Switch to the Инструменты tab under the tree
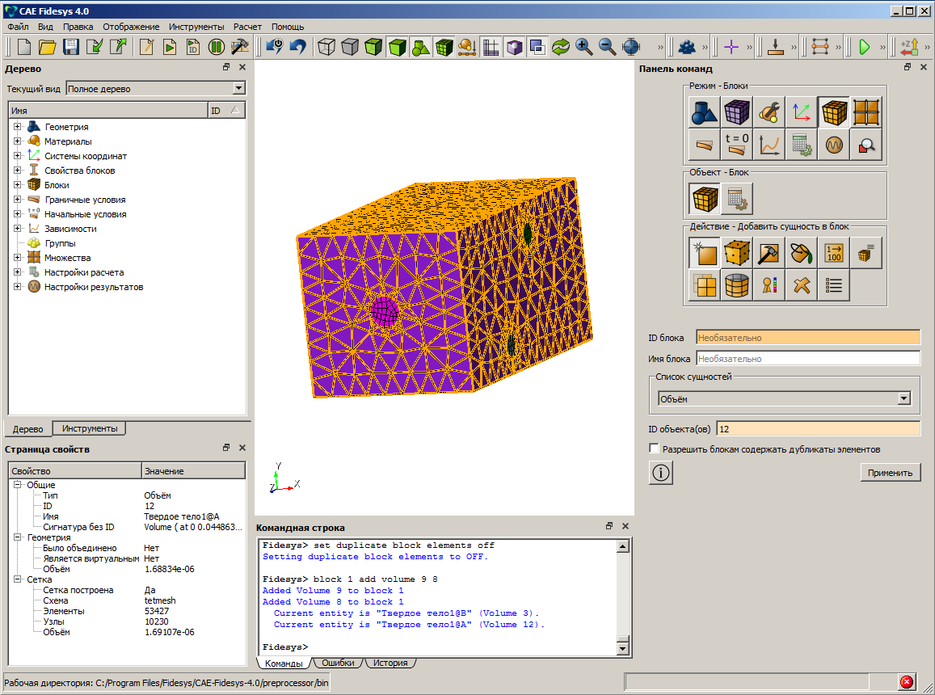Screen dimensions: 935x695 click(90, 428)
